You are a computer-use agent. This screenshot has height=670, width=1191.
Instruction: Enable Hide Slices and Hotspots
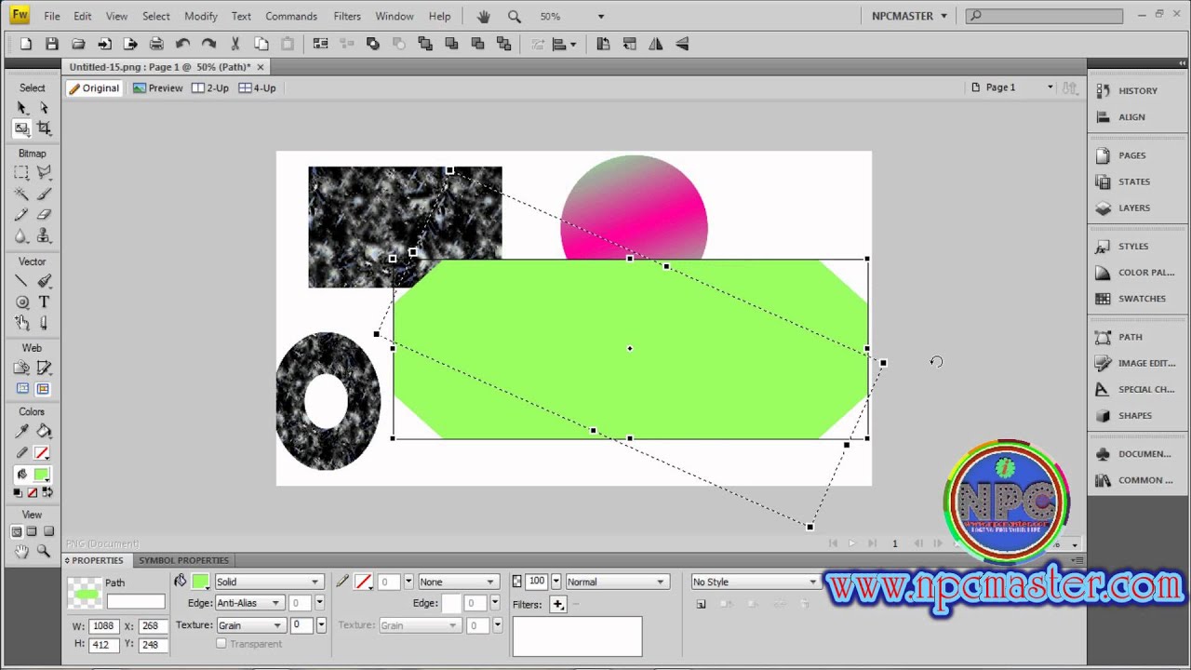22,389
